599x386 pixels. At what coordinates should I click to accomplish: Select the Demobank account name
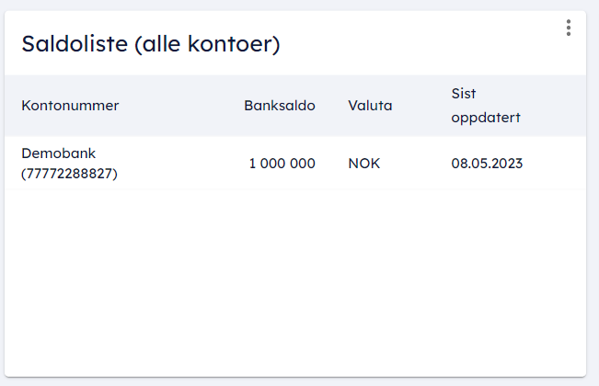[x=59, y=153]
